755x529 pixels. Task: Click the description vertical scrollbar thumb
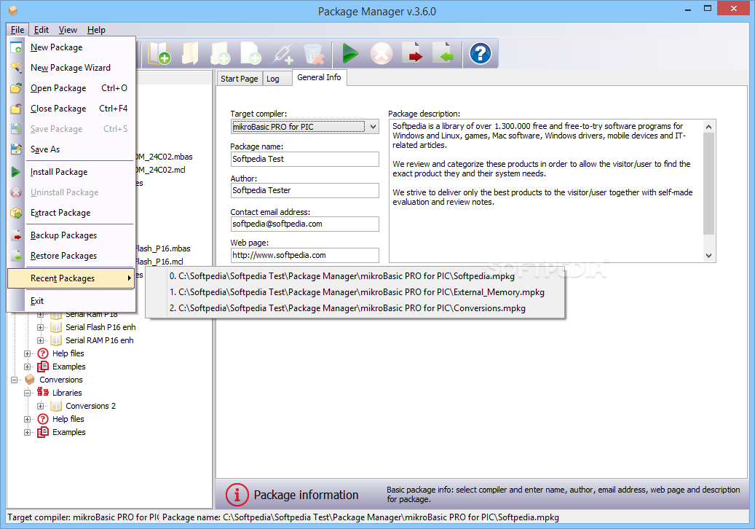click(709, 184)
